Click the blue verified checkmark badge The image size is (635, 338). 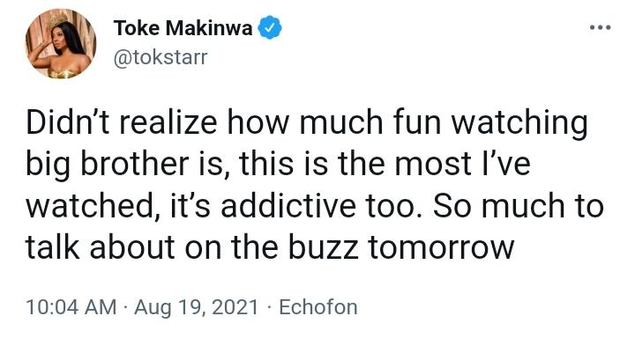click(x=270, y=27)
